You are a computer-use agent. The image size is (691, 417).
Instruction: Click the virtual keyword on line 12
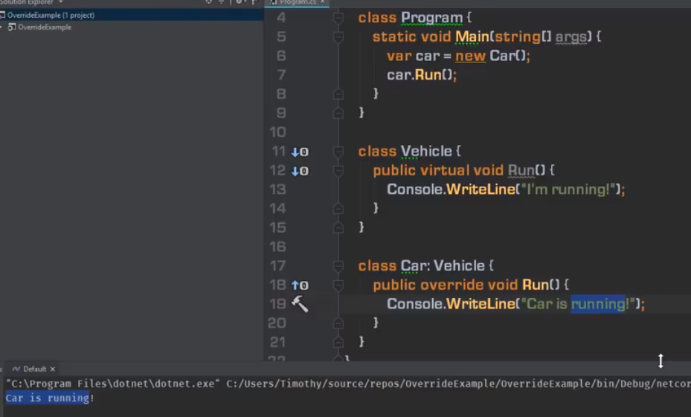(445, 171)
